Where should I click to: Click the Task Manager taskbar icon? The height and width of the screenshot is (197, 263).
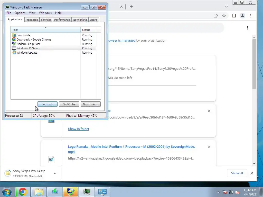(x=87, y=192)
